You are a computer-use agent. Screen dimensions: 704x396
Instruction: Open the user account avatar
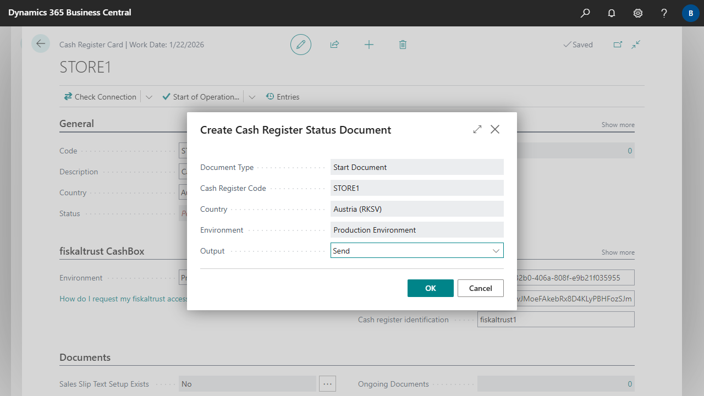click(690, 13)
